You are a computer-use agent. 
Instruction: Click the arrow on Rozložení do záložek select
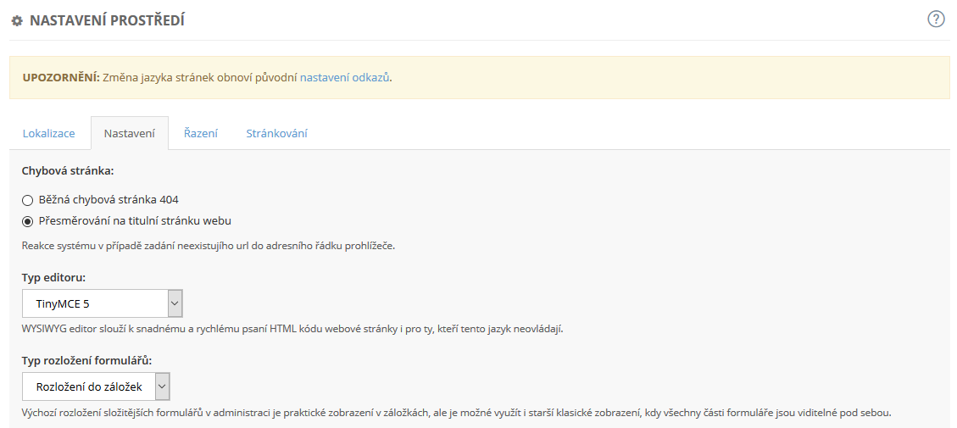[x=162, y=386]
